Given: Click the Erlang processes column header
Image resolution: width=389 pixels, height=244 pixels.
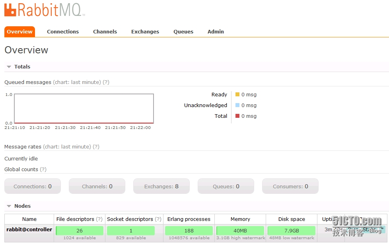Looking at the screenshot, I should [x=189, y=219].
